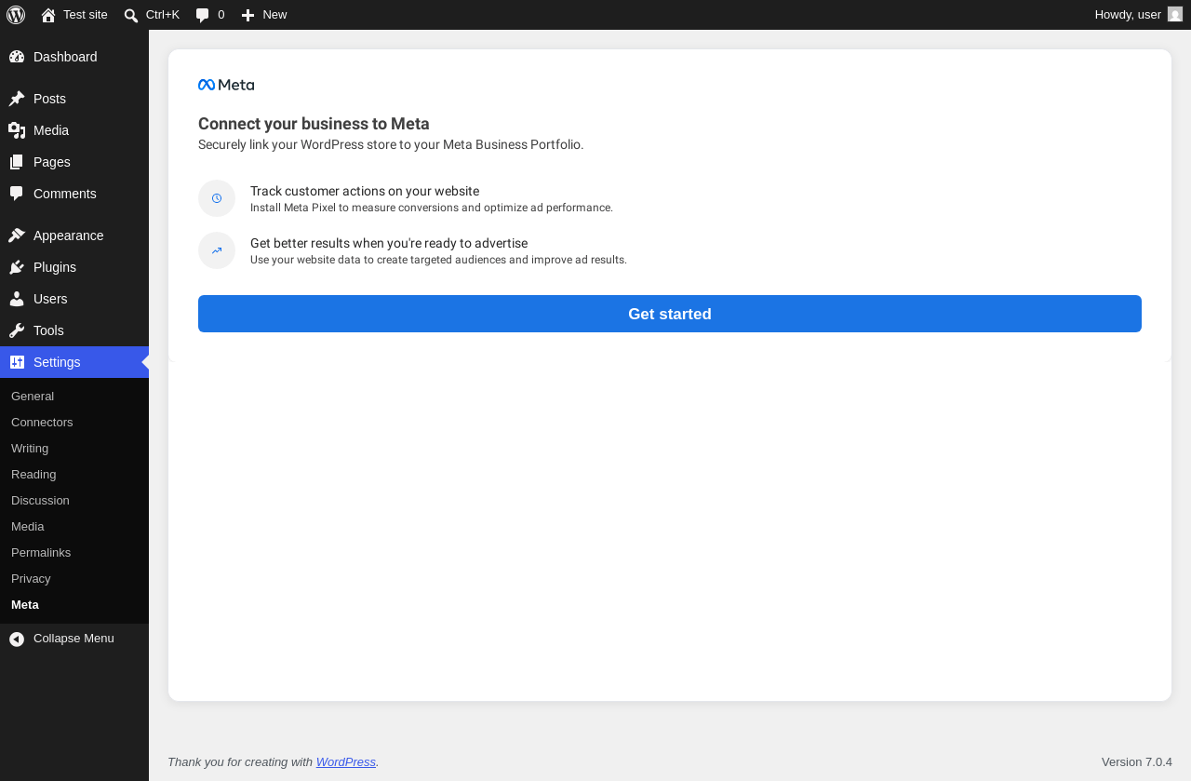Open General settings submenu
The height and width of the screenshot is (781, 1191).
74,397
